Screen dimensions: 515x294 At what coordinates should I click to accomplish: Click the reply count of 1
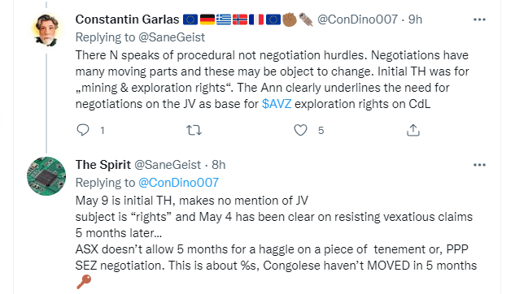pos(103,131)
